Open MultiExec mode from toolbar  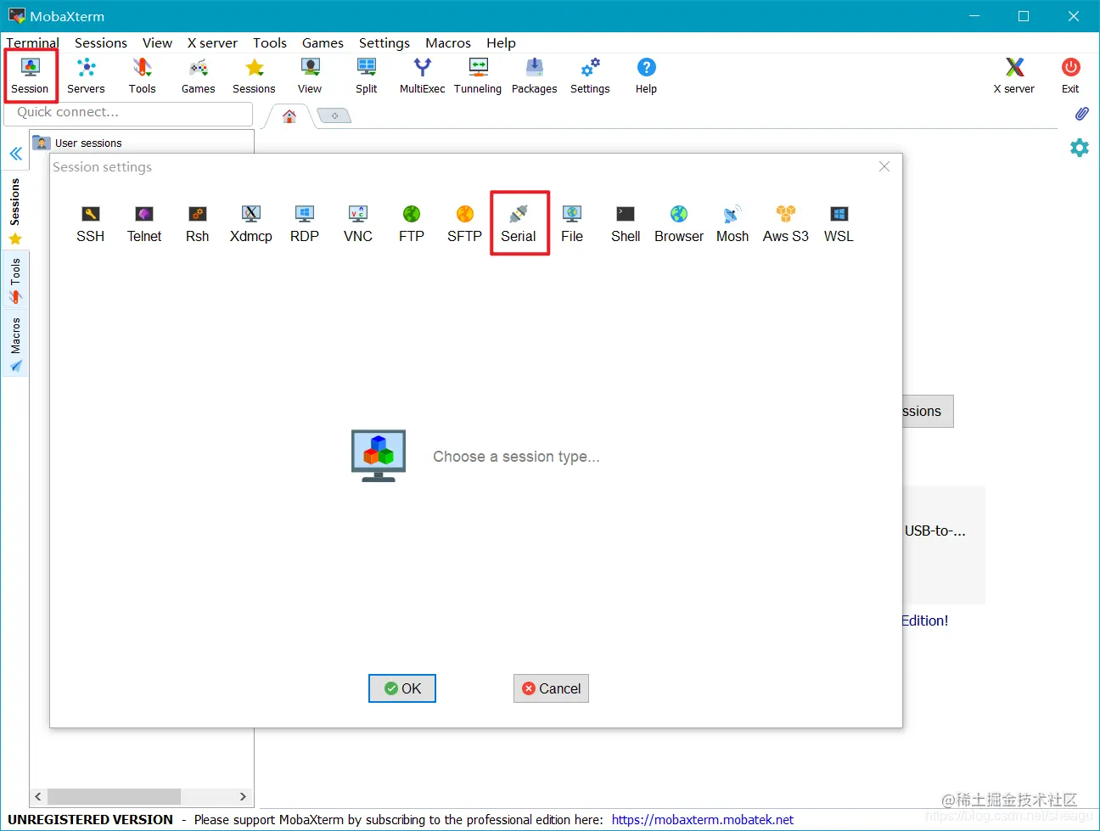pos(422,76)
